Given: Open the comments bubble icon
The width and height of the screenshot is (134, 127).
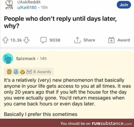Looking at the screenshot, I should coord(43,40).
